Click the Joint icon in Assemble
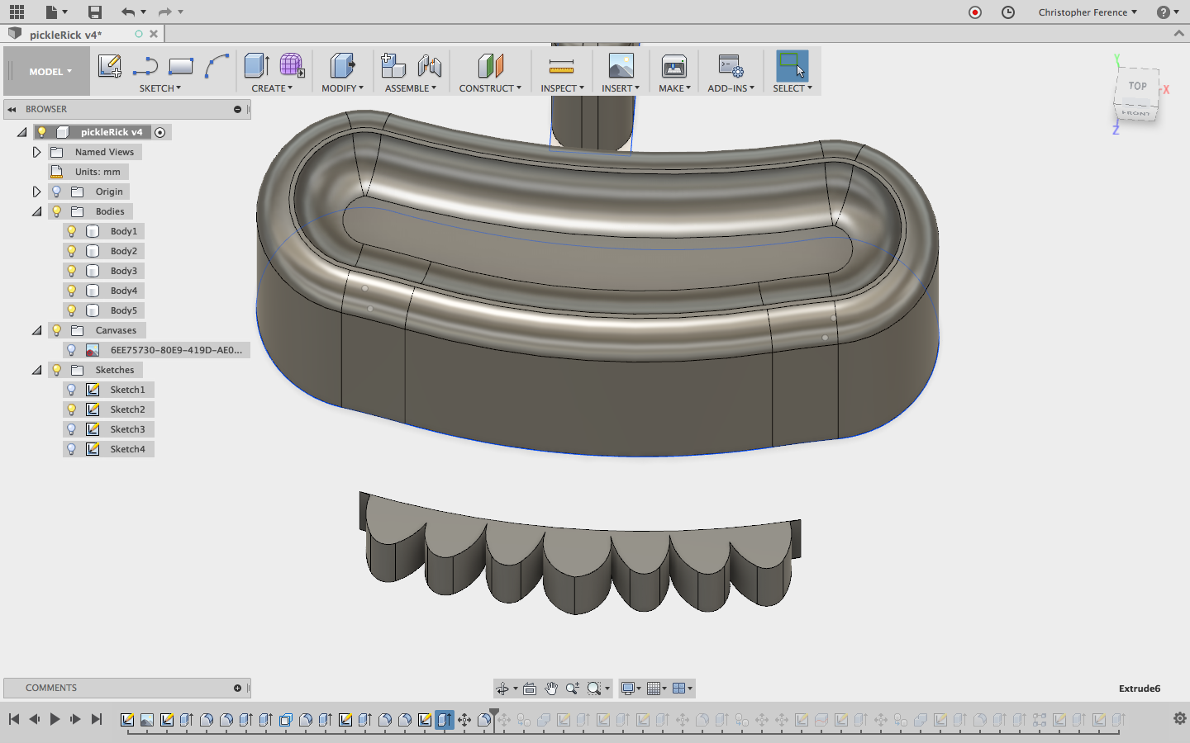This screenshot has height=743, width=1190. (x=430, y=66)
